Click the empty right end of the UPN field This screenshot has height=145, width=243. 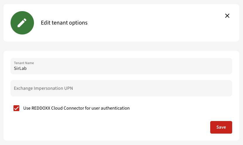(x=201, y=88)
